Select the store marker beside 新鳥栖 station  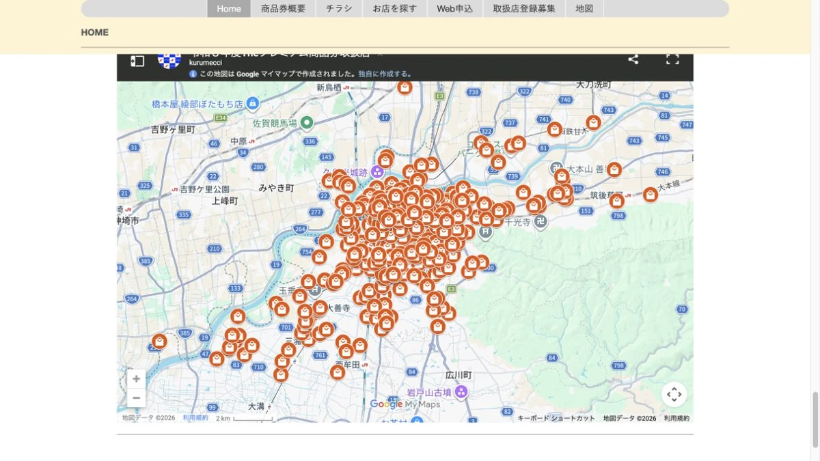click(x=405, y=87)
